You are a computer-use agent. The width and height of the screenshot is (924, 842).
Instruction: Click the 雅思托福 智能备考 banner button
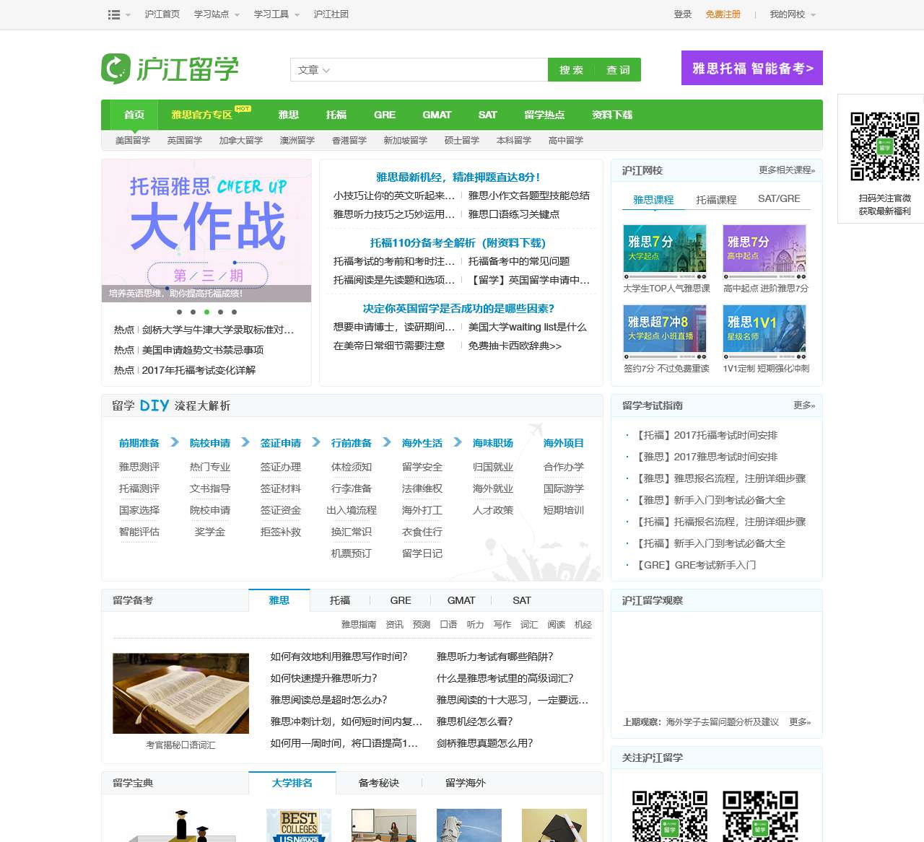[752, 68]
